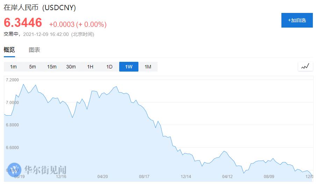Screen dimensions: 316x184
Task: Click the +0.0003 price change text
Action: 62,24
